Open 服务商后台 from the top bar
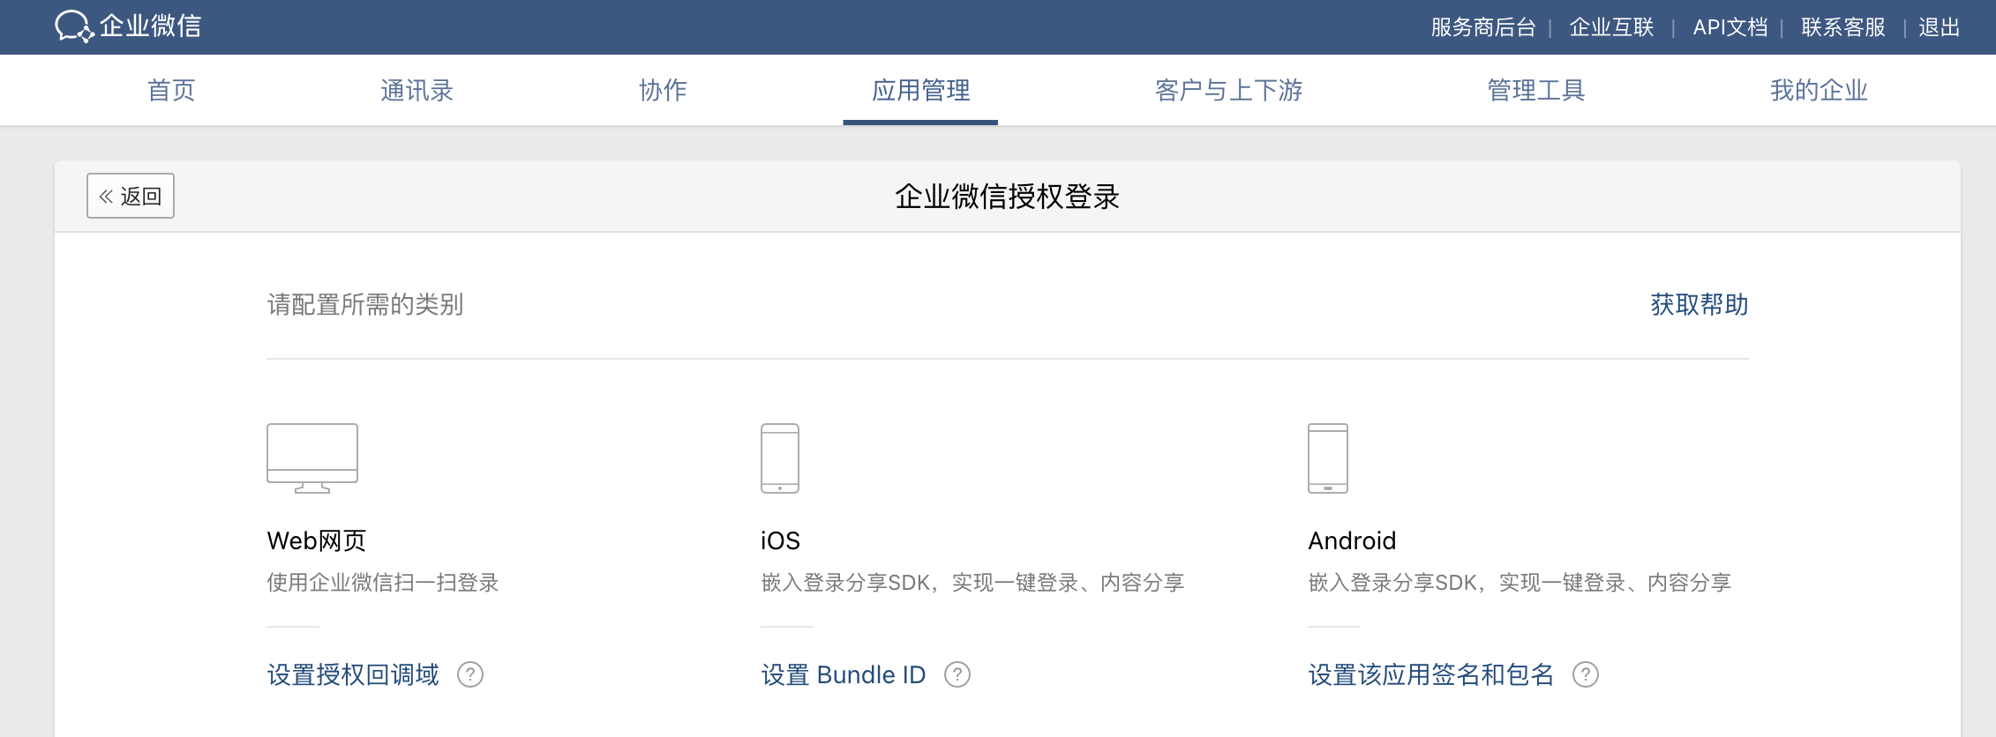The height and width of the screenshot is (737, 1996). (x=1482, y=26)
